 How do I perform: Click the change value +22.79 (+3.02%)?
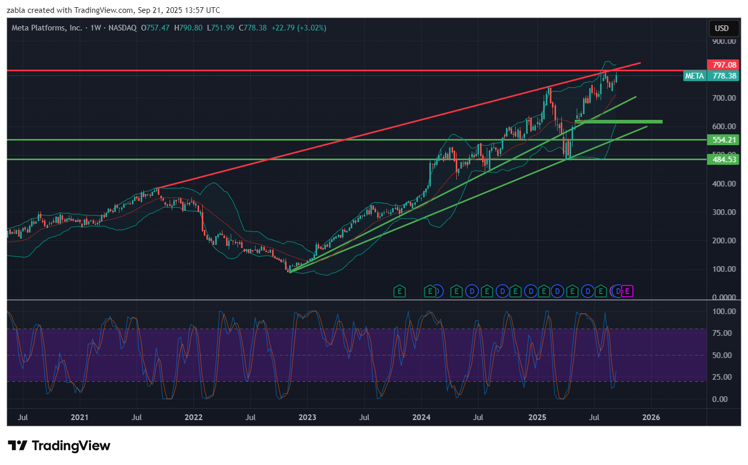click(298, 28)
